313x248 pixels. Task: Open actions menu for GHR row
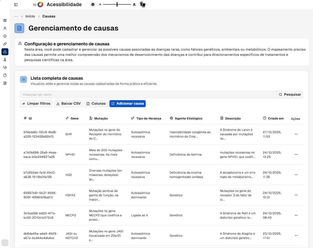[296, 134]
